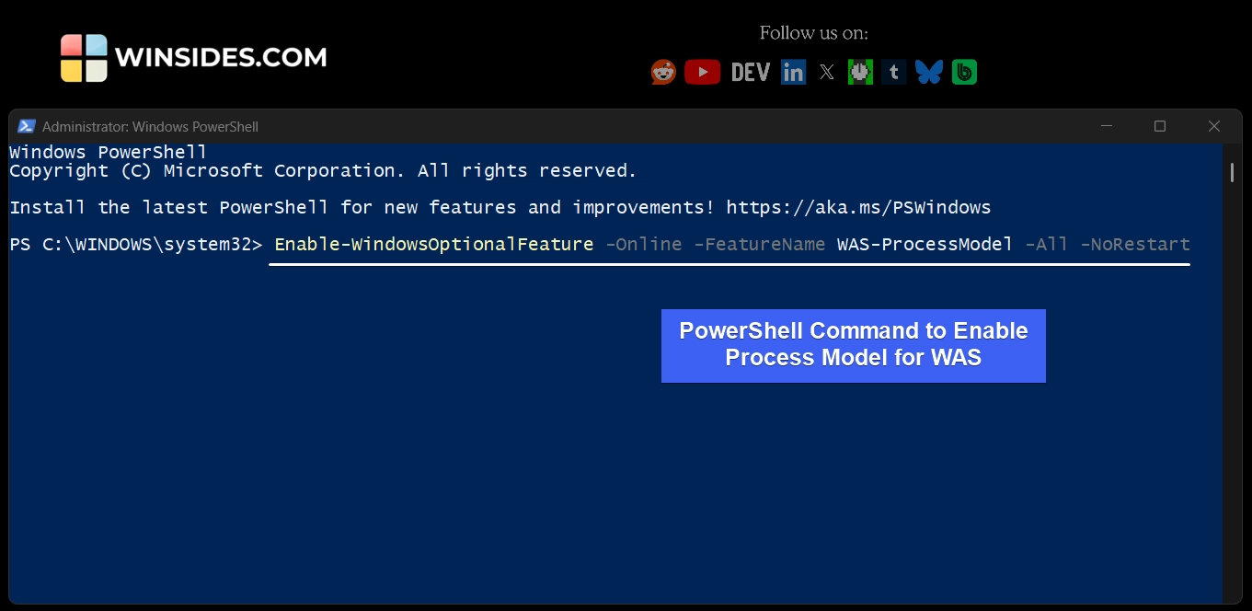This screenshot has height=611, width=1252.
Task: Open the Tumblr icon
Action: coord(893,71)
